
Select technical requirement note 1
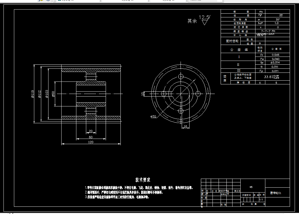pos(139,188)
